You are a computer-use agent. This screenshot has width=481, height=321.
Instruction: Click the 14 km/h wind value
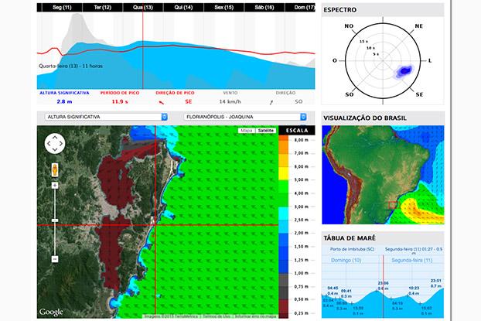pyautogui.click(x=230, y=101)
